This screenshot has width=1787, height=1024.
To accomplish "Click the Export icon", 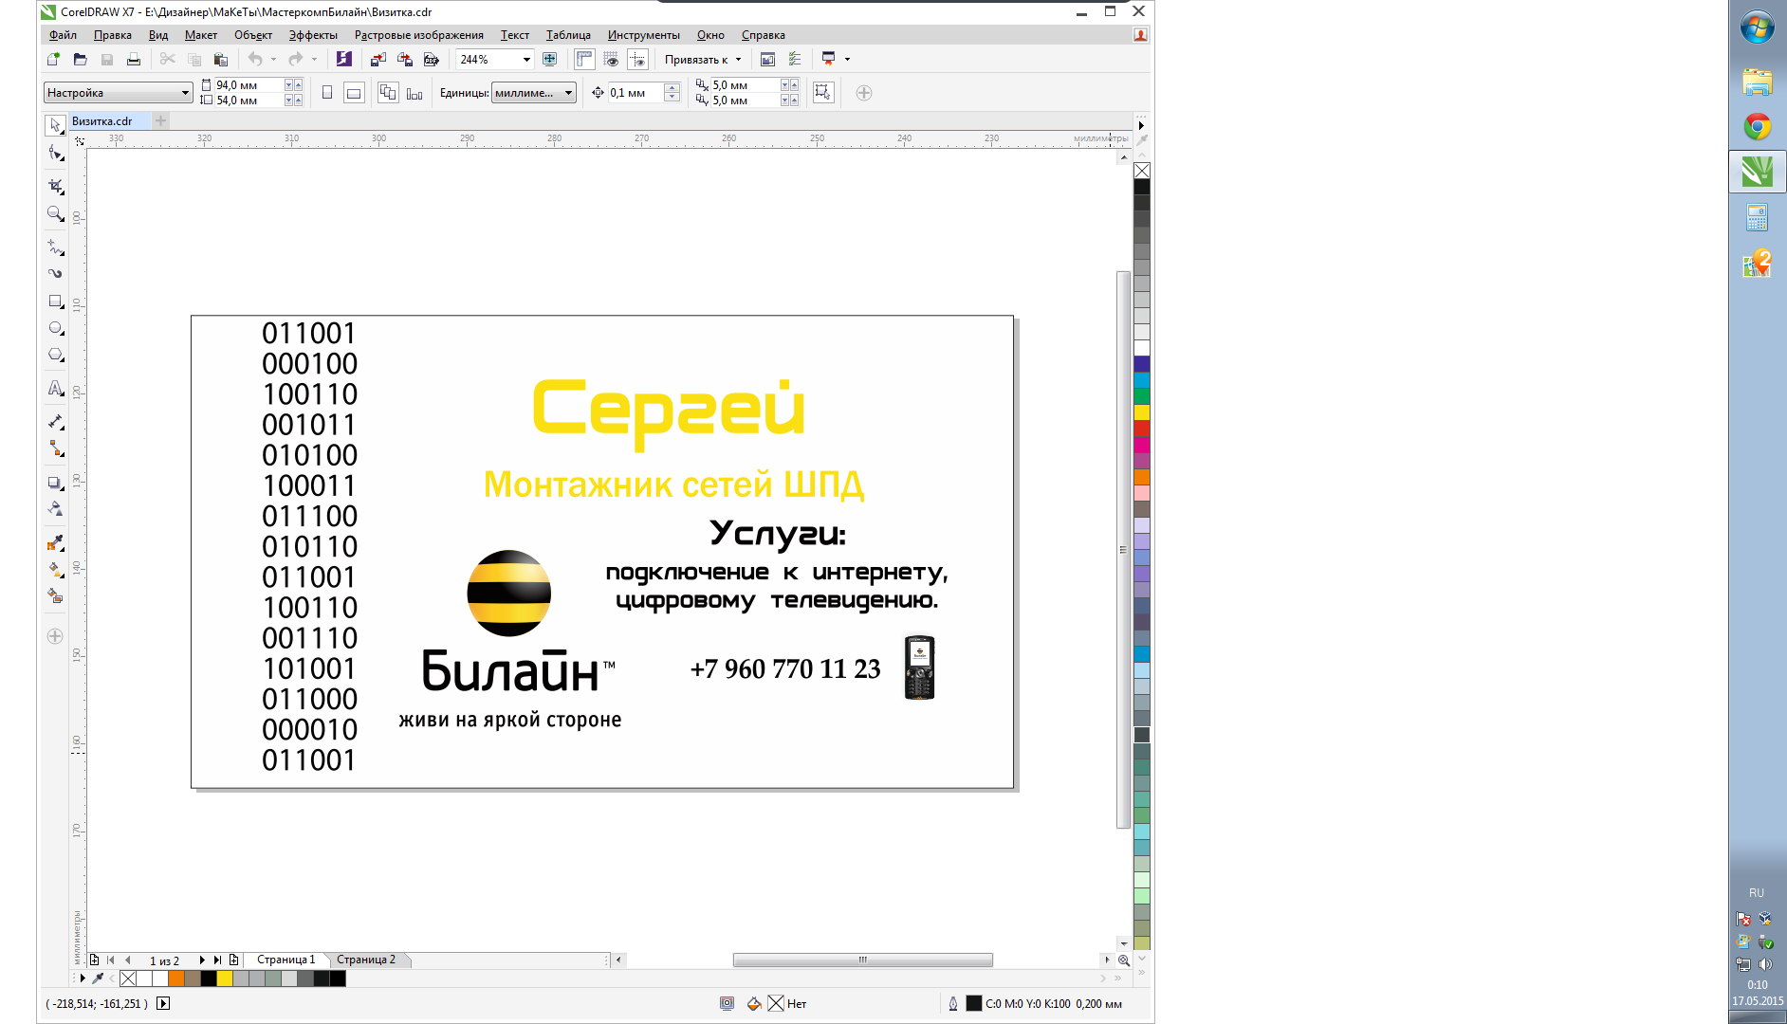I will [405, 59].
